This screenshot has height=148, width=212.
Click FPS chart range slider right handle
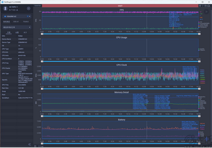tap(199, 34)
